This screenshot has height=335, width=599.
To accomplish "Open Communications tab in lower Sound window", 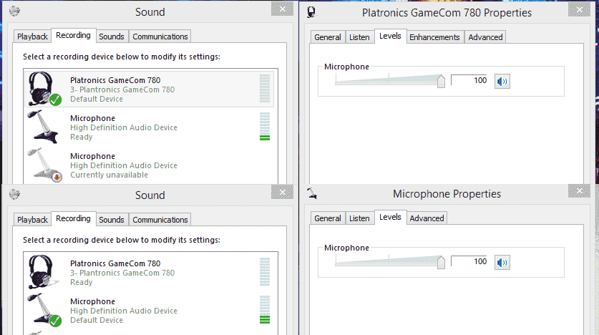I will point(160,220).
